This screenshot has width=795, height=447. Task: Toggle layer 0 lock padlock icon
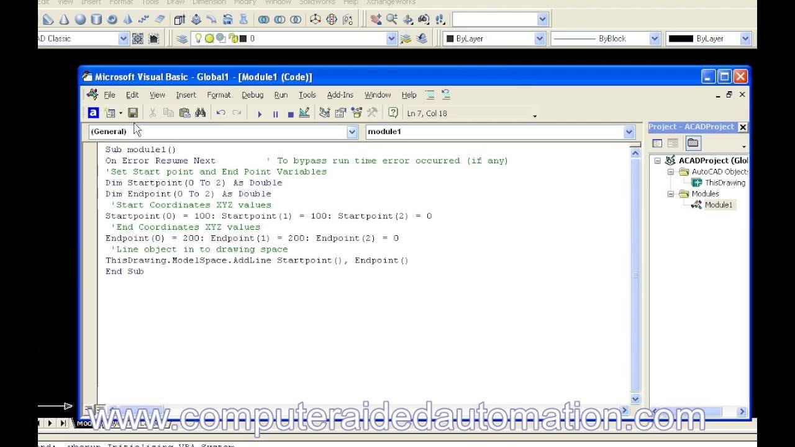[x=232, y=38]
